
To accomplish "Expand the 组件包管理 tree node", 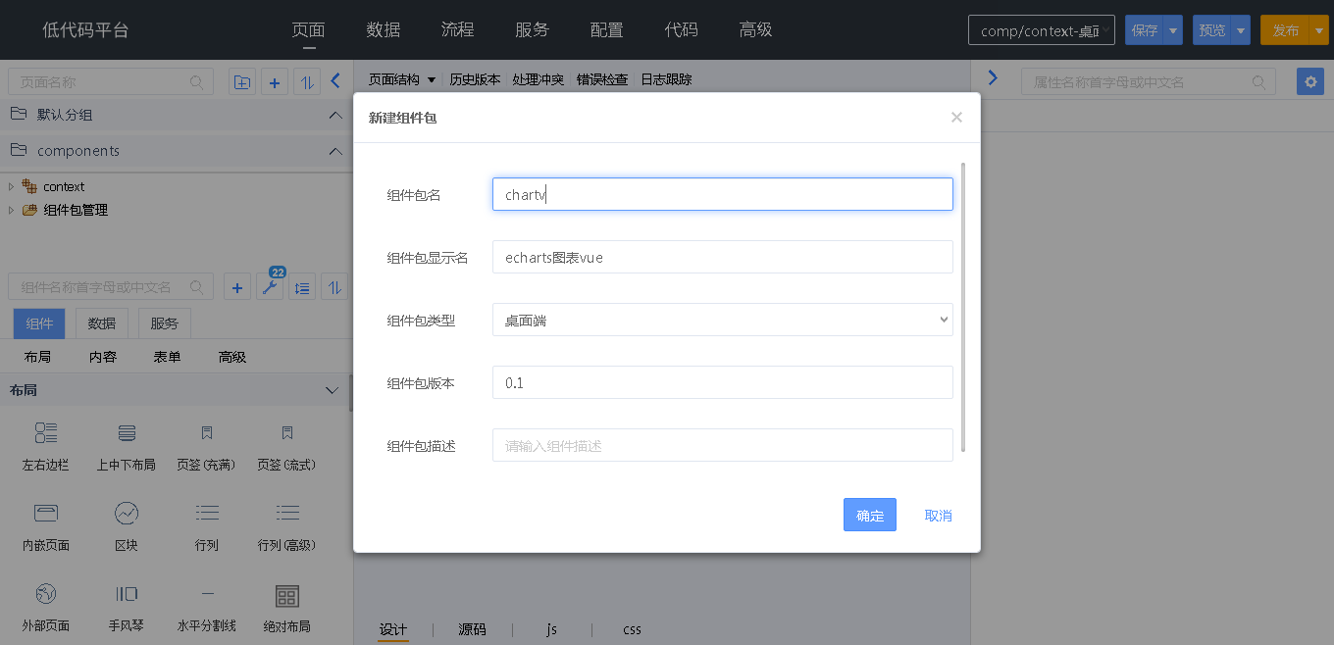I will click(x=11, y=210).
